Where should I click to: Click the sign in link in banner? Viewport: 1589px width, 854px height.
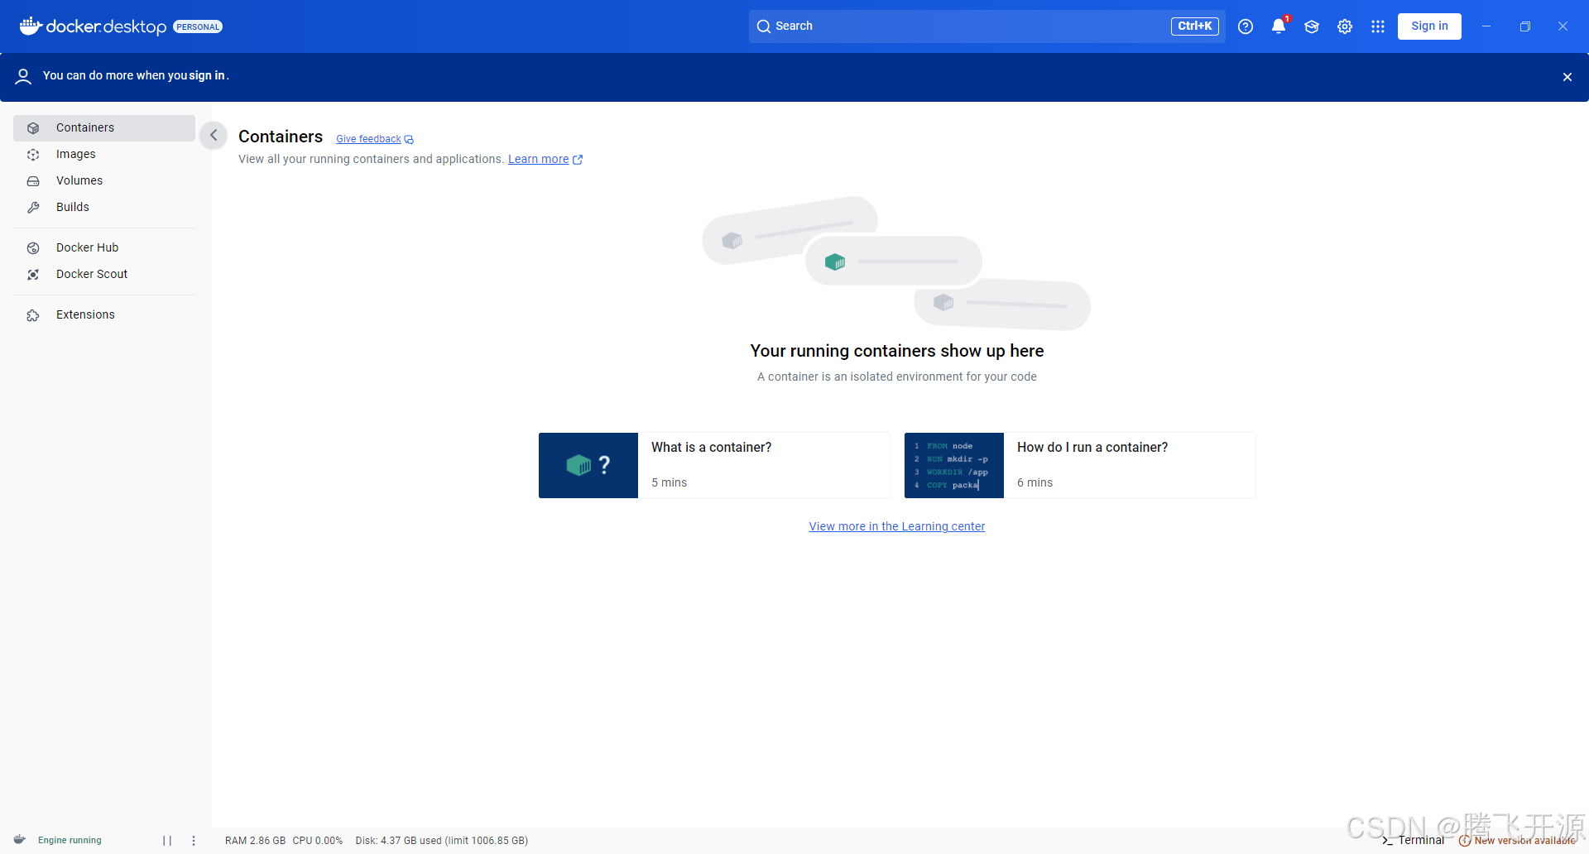pos(207,75)
